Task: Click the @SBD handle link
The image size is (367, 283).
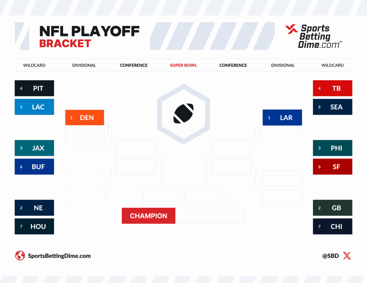Action: (x=330, y=256)
